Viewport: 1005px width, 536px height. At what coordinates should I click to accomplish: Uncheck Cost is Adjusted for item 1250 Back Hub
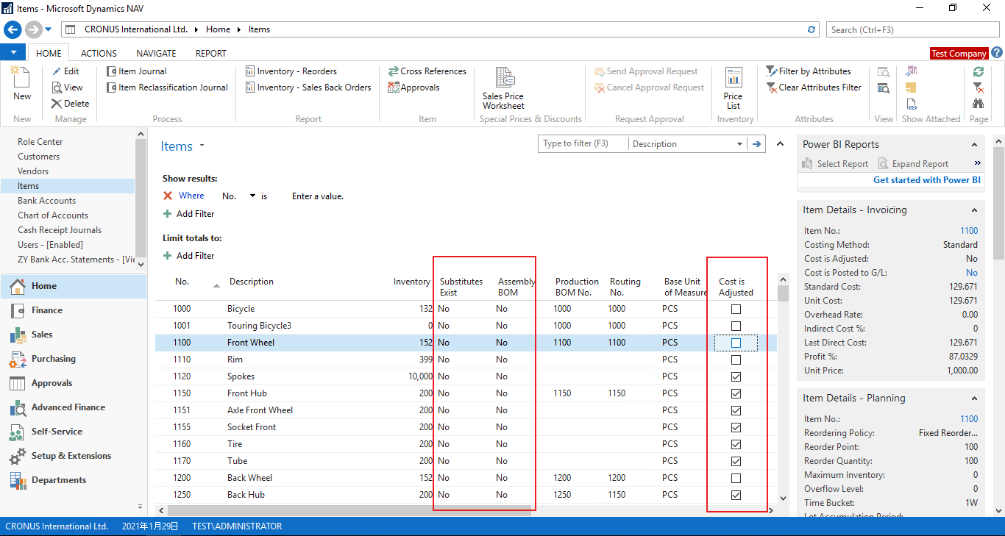point(736,494)
